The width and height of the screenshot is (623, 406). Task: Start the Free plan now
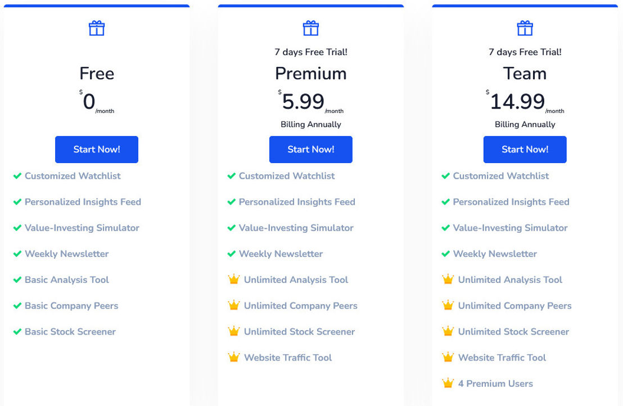[97, 150]
